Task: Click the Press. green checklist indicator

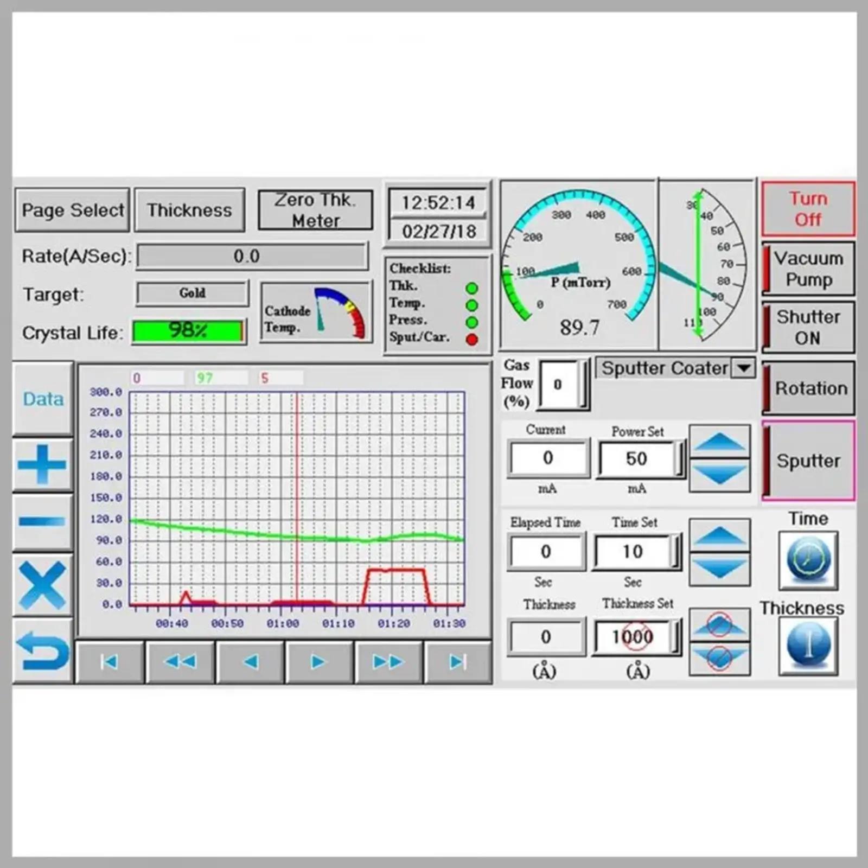Action: [472, 322]
